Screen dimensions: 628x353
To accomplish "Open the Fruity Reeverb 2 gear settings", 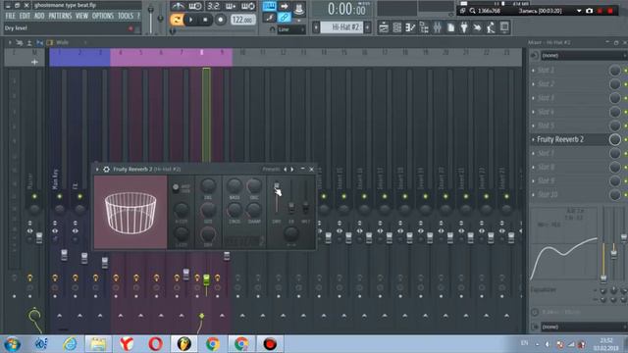I will 106,170.
